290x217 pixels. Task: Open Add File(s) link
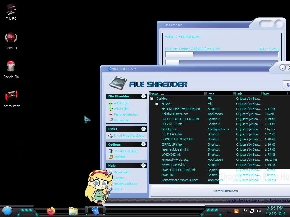121,103
